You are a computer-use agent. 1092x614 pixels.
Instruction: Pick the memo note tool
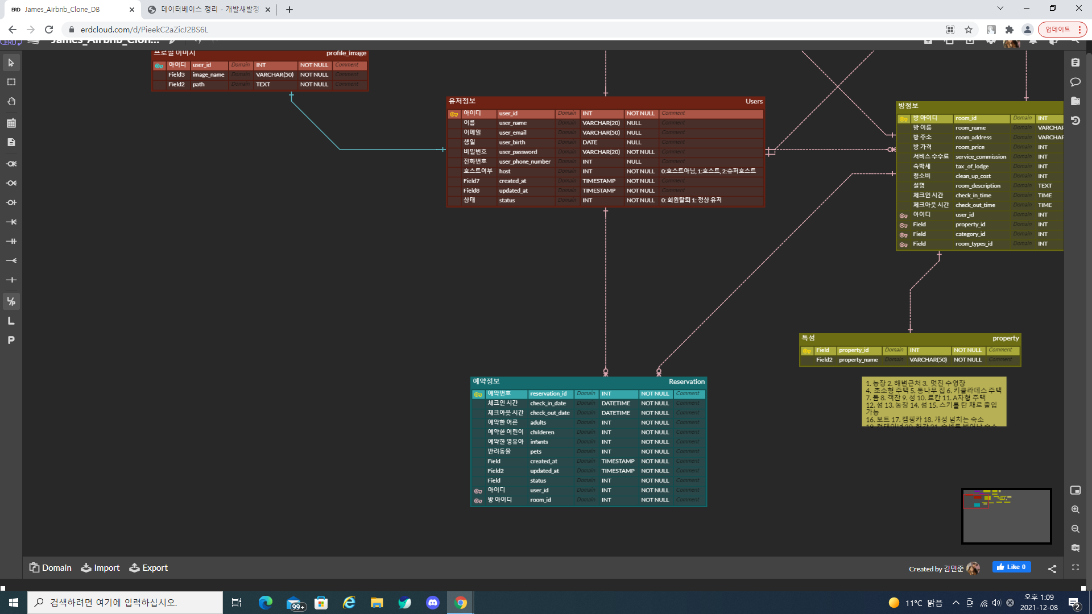tap(11, 142)
